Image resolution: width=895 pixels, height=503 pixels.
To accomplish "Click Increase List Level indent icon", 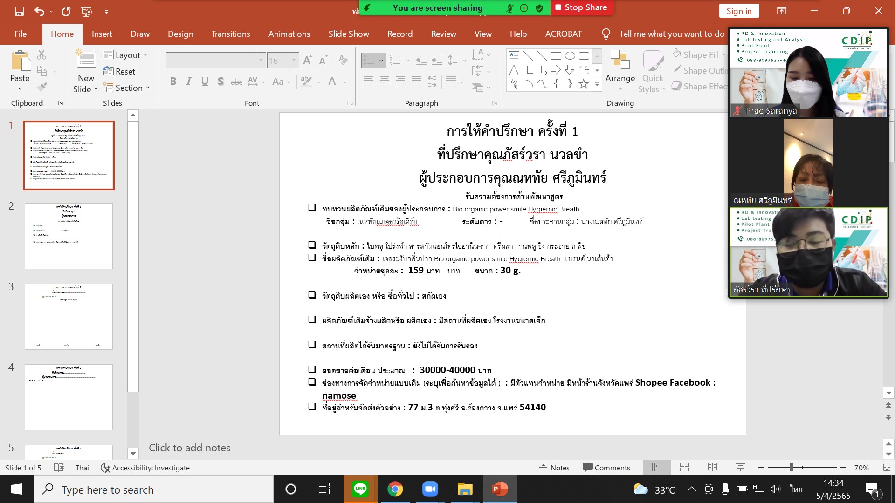I will point(437,60).
